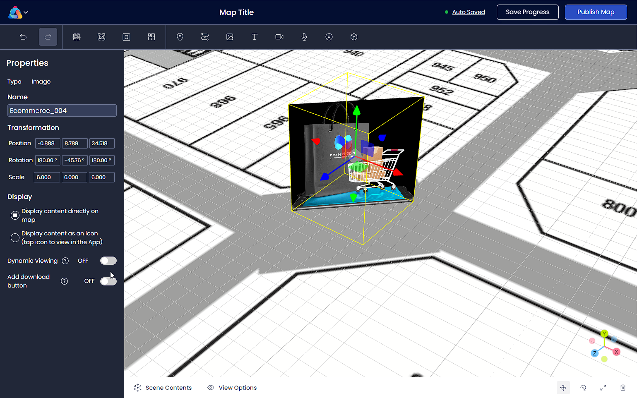Click the Name field Ecommerce_004
This screenshot has height=398, width=637.
[x=62, y=110]
